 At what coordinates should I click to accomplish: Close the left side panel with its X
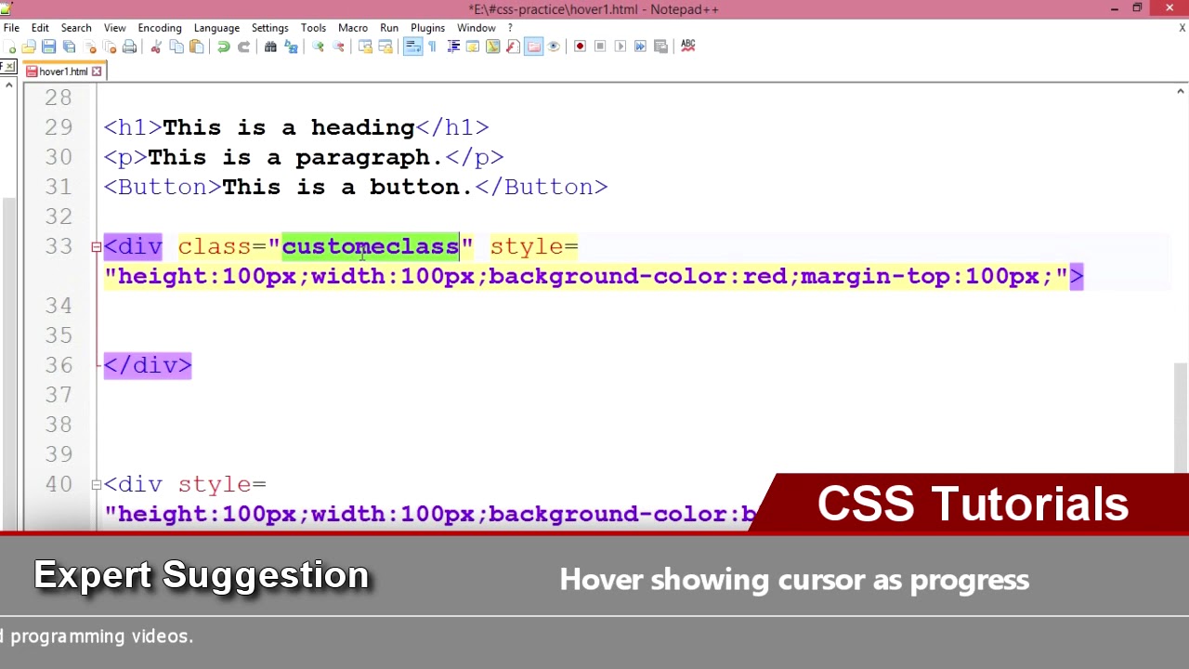coord(7,66)
